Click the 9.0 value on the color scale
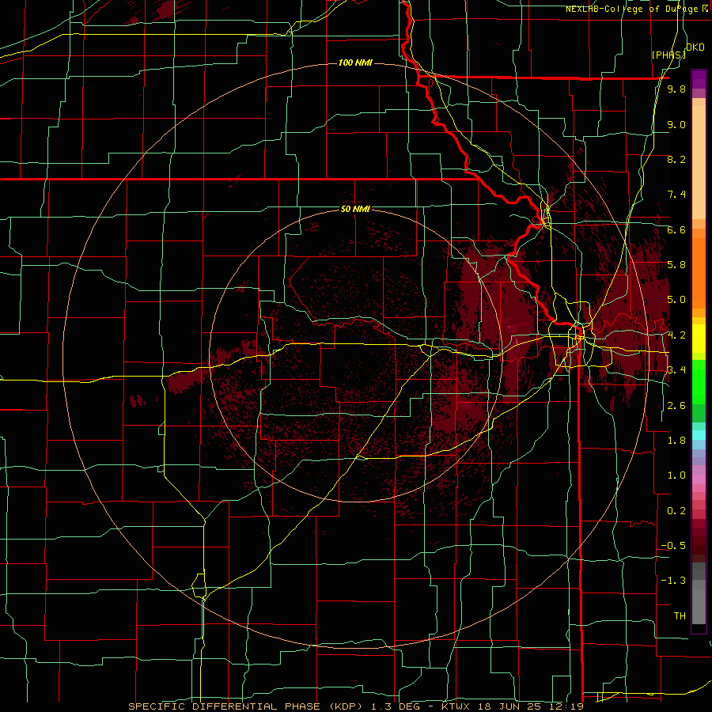Image resolution: width=712 pixels, height=712 pixels. 676,124
